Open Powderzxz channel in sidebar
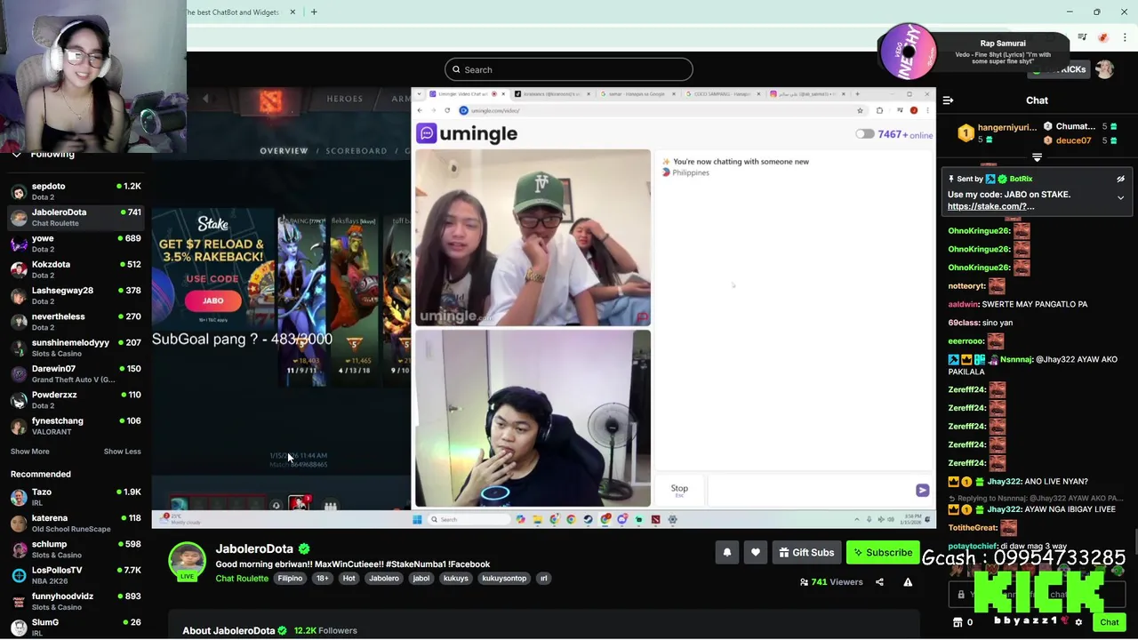The width and height of the screenshot is (1138, 640). (x=76, y=400)
